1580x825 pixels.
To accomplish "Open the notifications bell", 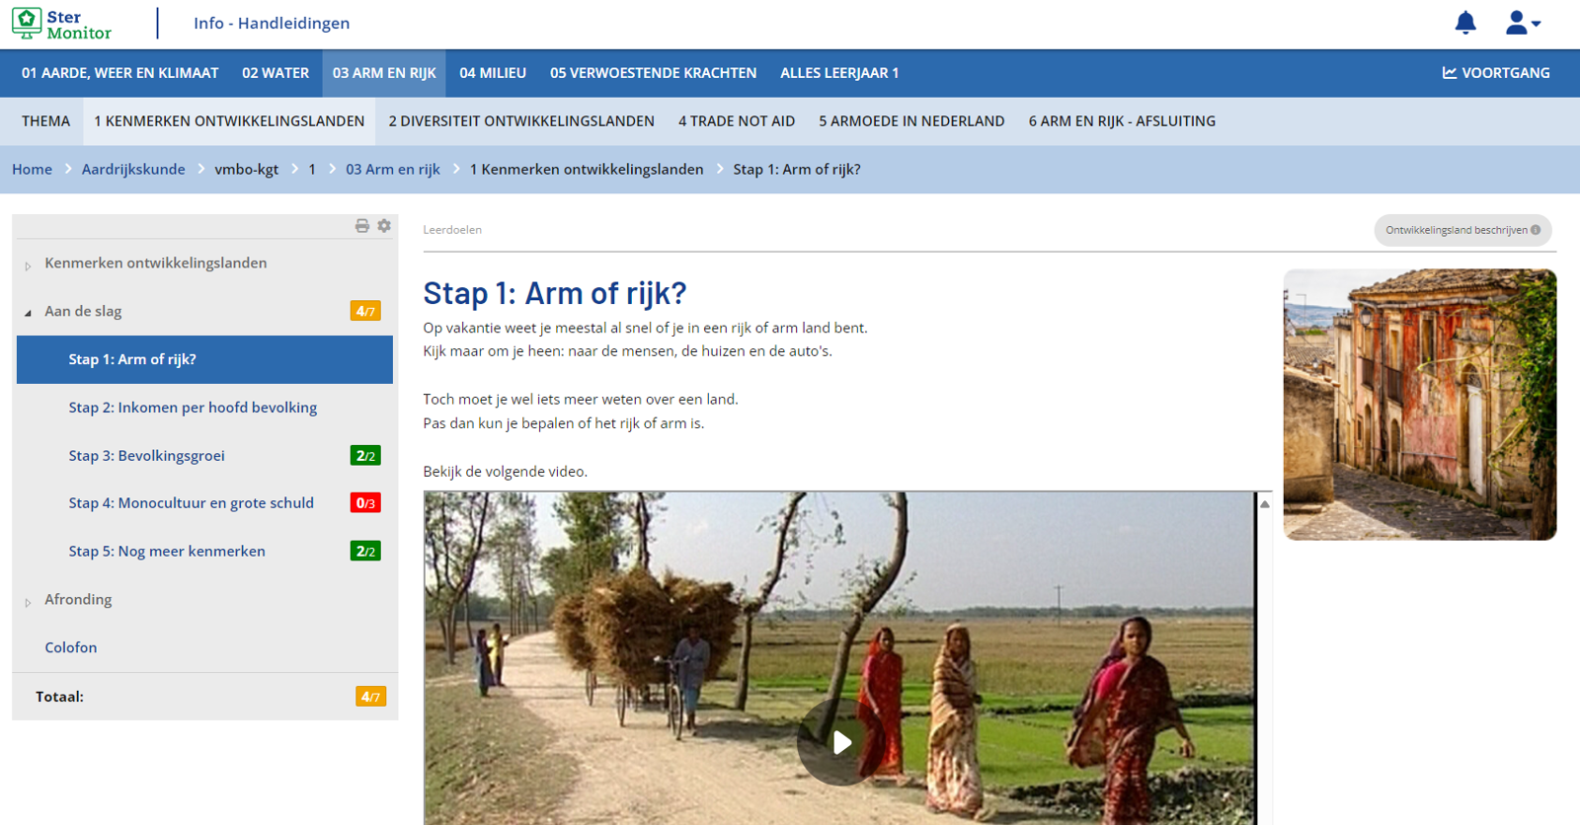I will [1465, 23].
